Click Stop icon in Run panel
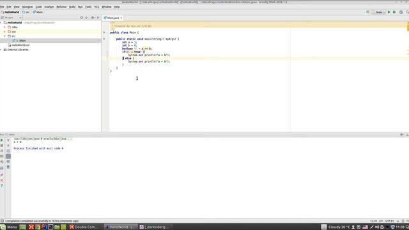The image size is (409, 230). pyautogui.click(x=2, y=146)
